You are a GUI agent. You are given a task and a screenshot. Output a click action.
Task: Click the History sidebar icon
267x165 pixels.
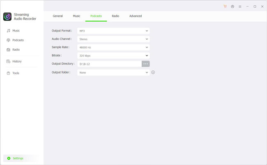[8, 61]
